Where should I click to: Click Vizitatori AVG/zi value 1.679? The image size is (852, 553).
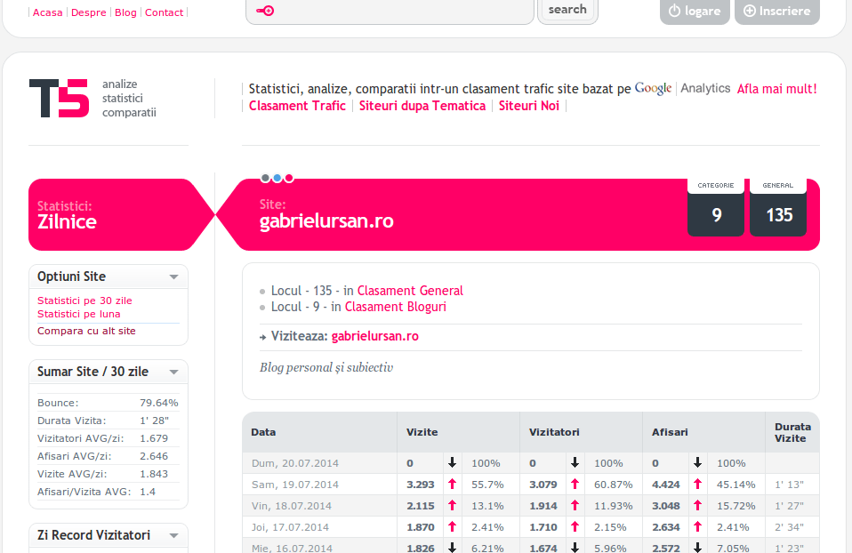[x=155, y=438]
